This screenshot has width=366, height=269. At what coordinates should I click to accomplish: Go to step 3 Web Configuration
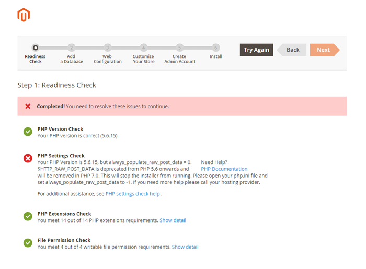pos(107,48)
